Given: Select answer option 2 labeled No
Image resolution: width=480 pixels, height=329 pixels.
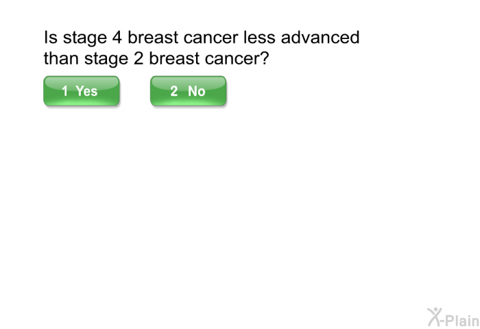Looking at the screenshot, I should (x=188, y=90).
